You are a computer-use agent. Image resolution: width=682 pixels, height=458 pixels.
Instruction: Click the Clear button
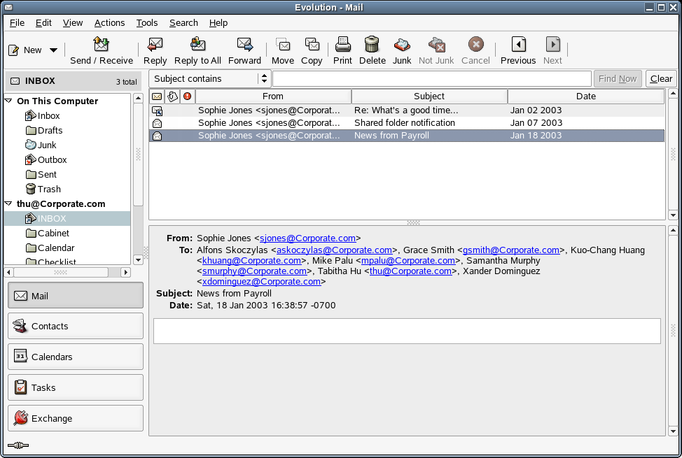tap(660, 78)
